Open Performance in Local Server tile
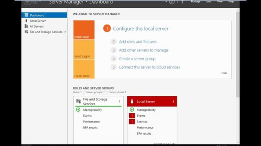The image size is (261, 146). click(x=145, y=127)
